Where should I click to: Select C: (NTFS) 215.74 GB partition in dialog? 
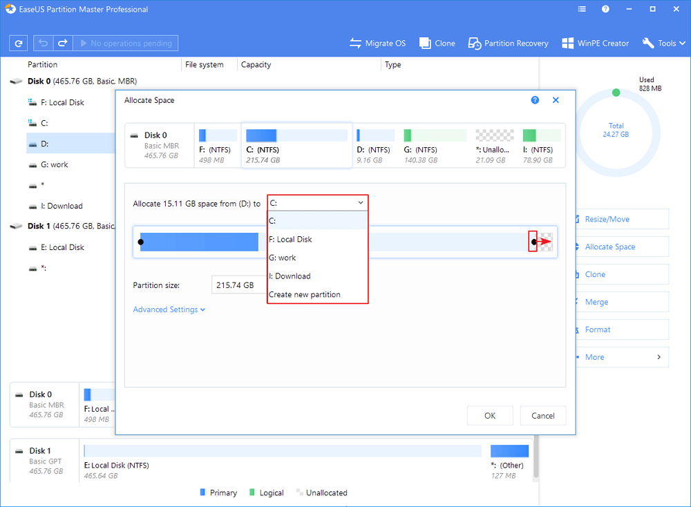[x=296, y=145]
